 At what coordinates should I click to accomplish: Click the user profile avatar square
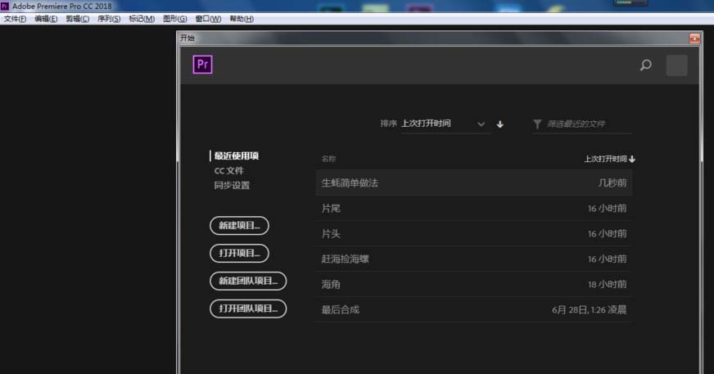pyautogui.click(x=676, y=65)
